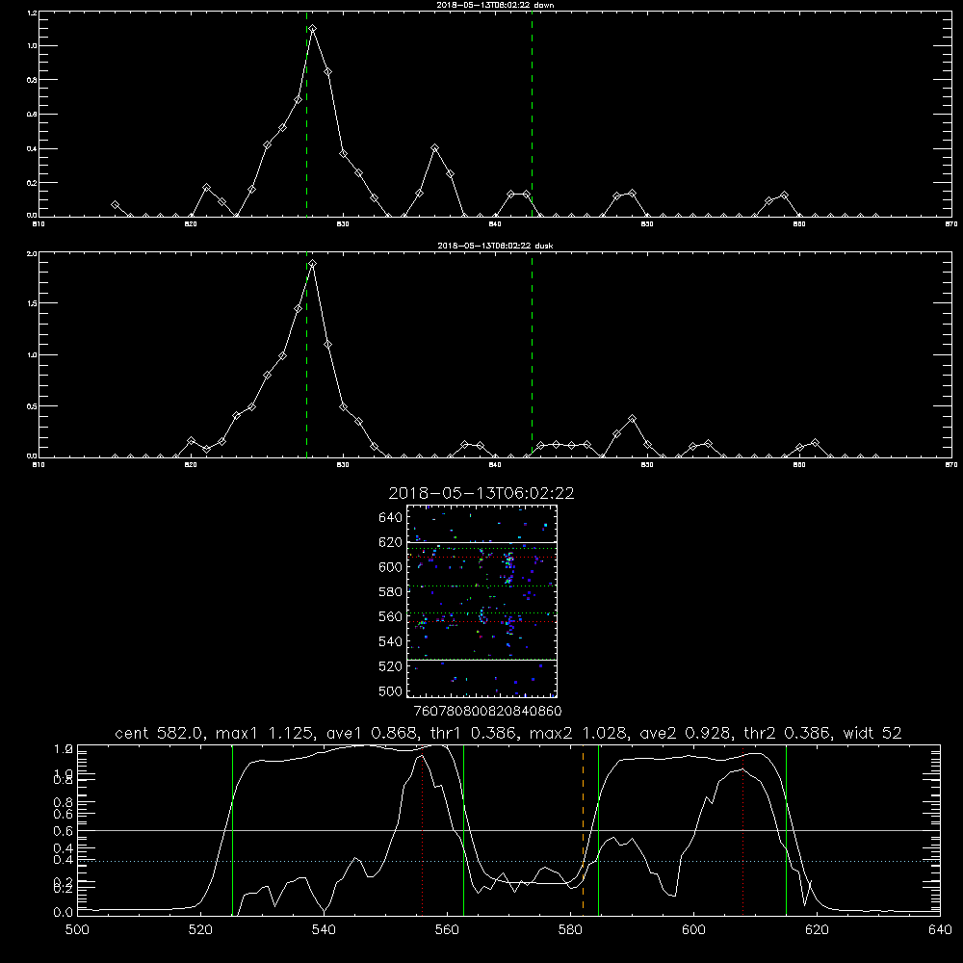The width and height of the screenshot is (963, 963).
Task: Select the green dashed line near 842 in dawn plot
Action: pyautogui.click(x=532, y=114)
